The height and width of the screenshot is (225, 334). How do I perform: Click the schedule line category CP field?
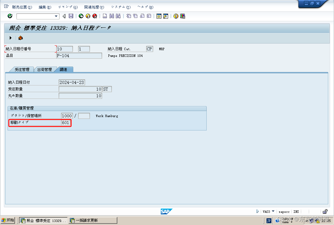pos(150,49)
